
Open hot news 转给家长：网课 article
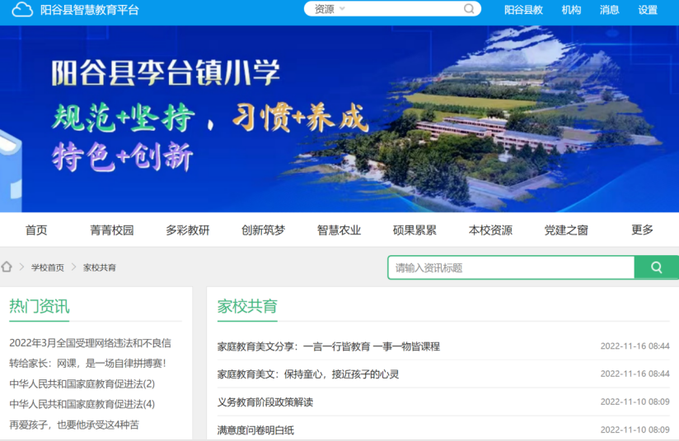(x=87, y=363)
